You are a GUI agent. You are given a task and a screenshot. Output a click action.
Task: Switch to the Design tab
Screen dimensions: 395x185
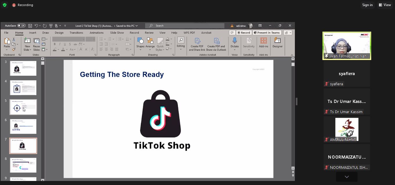point(59,33)
